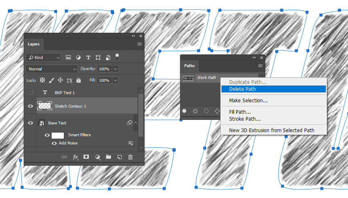Screen dimensions: 348x198
Task: Toggle Add Noise filter visibility
Action: point(54,143)
